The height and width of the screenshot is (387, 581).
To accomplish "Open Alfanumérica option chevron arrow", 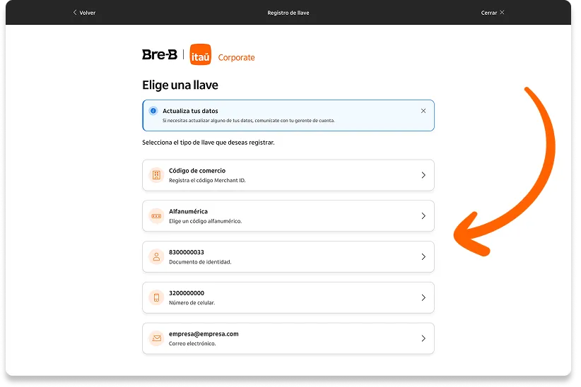I will point(423,216).
